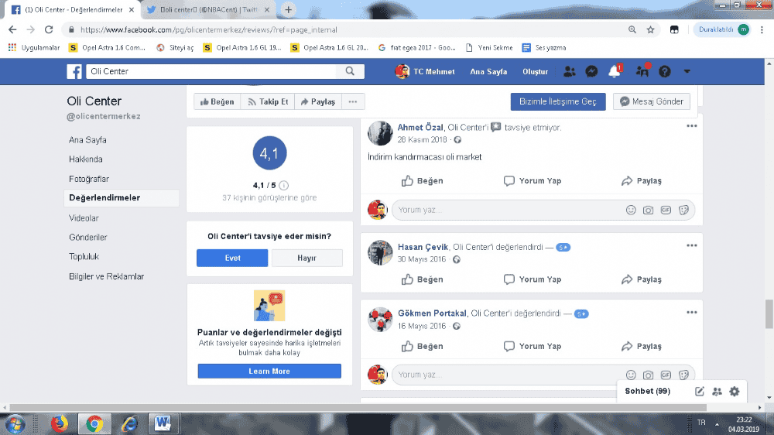
Task: Click the Learn More button
Action: [x=269, y=372]
